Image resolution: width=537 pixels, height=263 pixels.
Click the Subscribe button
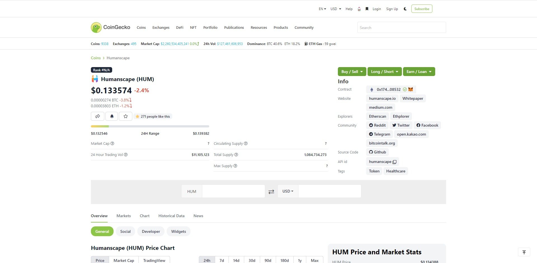click(x=421, y=9)
